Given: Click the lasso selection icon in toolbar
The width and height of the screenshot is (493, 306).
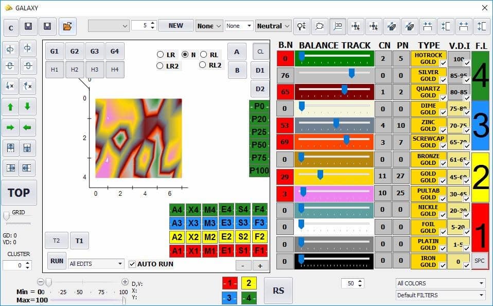Looking at the screenshot, I should coord(320,26).
